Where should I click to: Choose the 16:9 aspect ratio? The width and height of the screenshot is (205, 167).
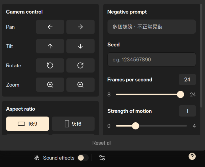tap(27, 124)
